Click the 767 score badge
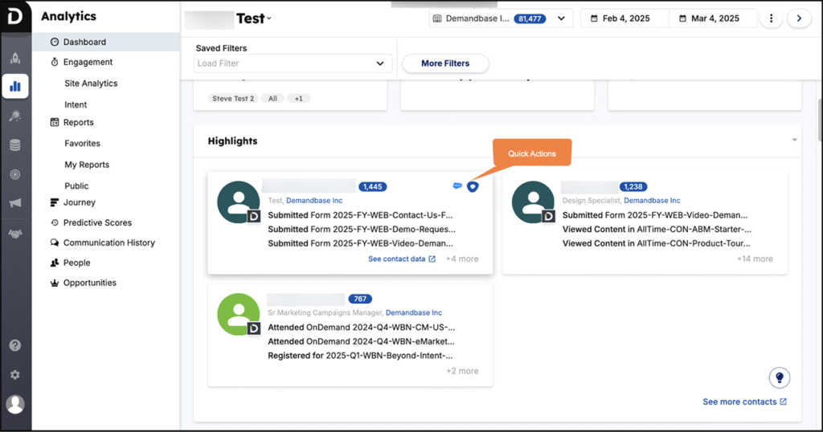This screenshot has height=432, width=823. point(360,299)
